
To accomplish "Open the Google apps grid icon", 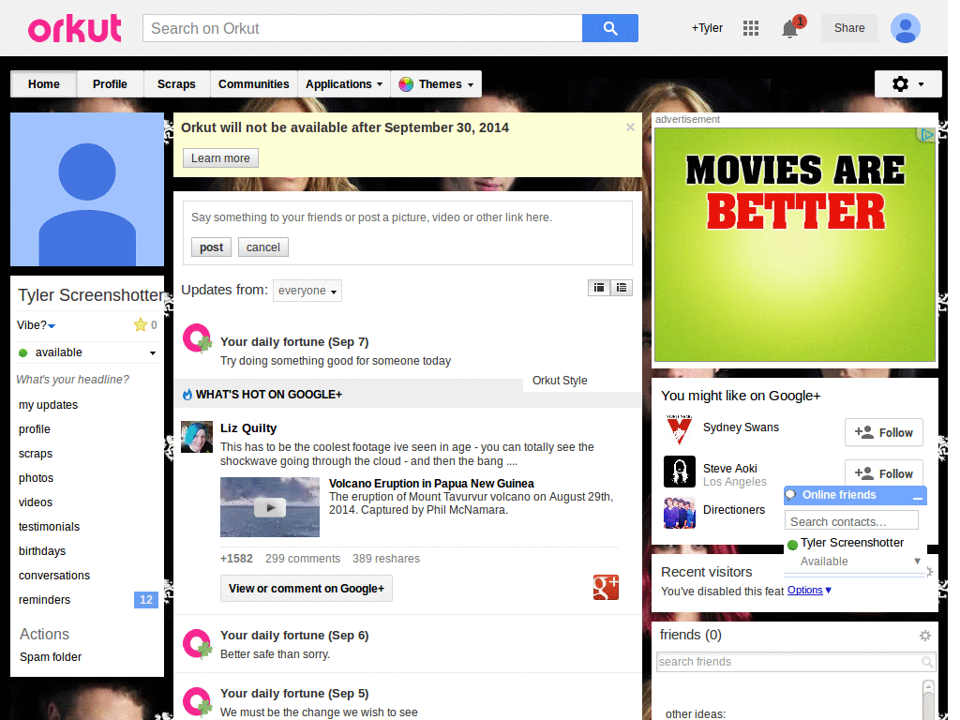I will [x=751, y=28].
